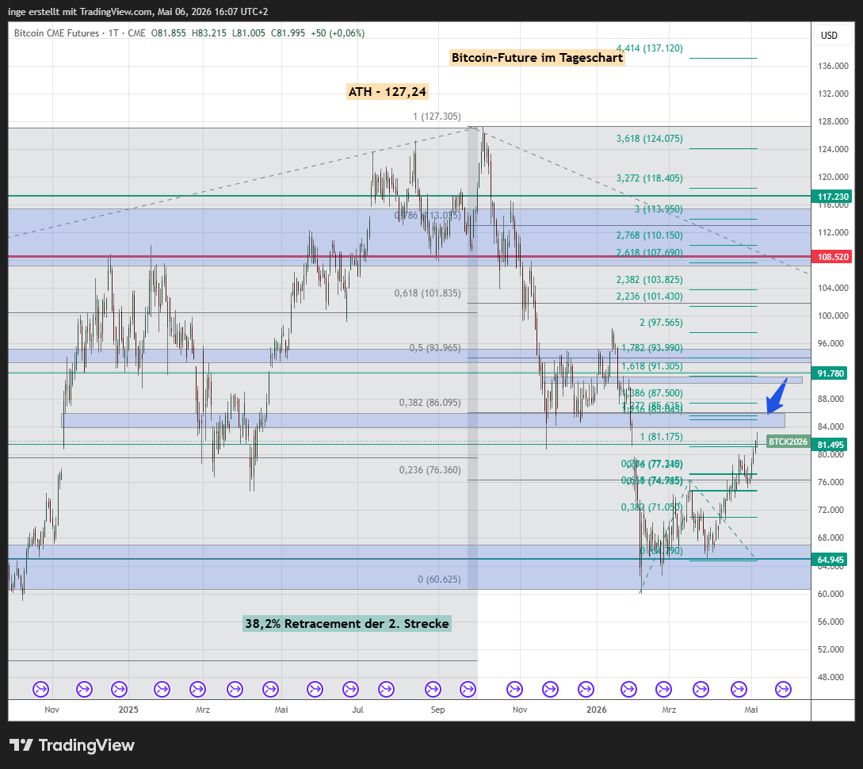Click the '38,2% Retracement der 2. Strecke' annotation
Viewport: 863px width, 769px height.
(347, 624)
